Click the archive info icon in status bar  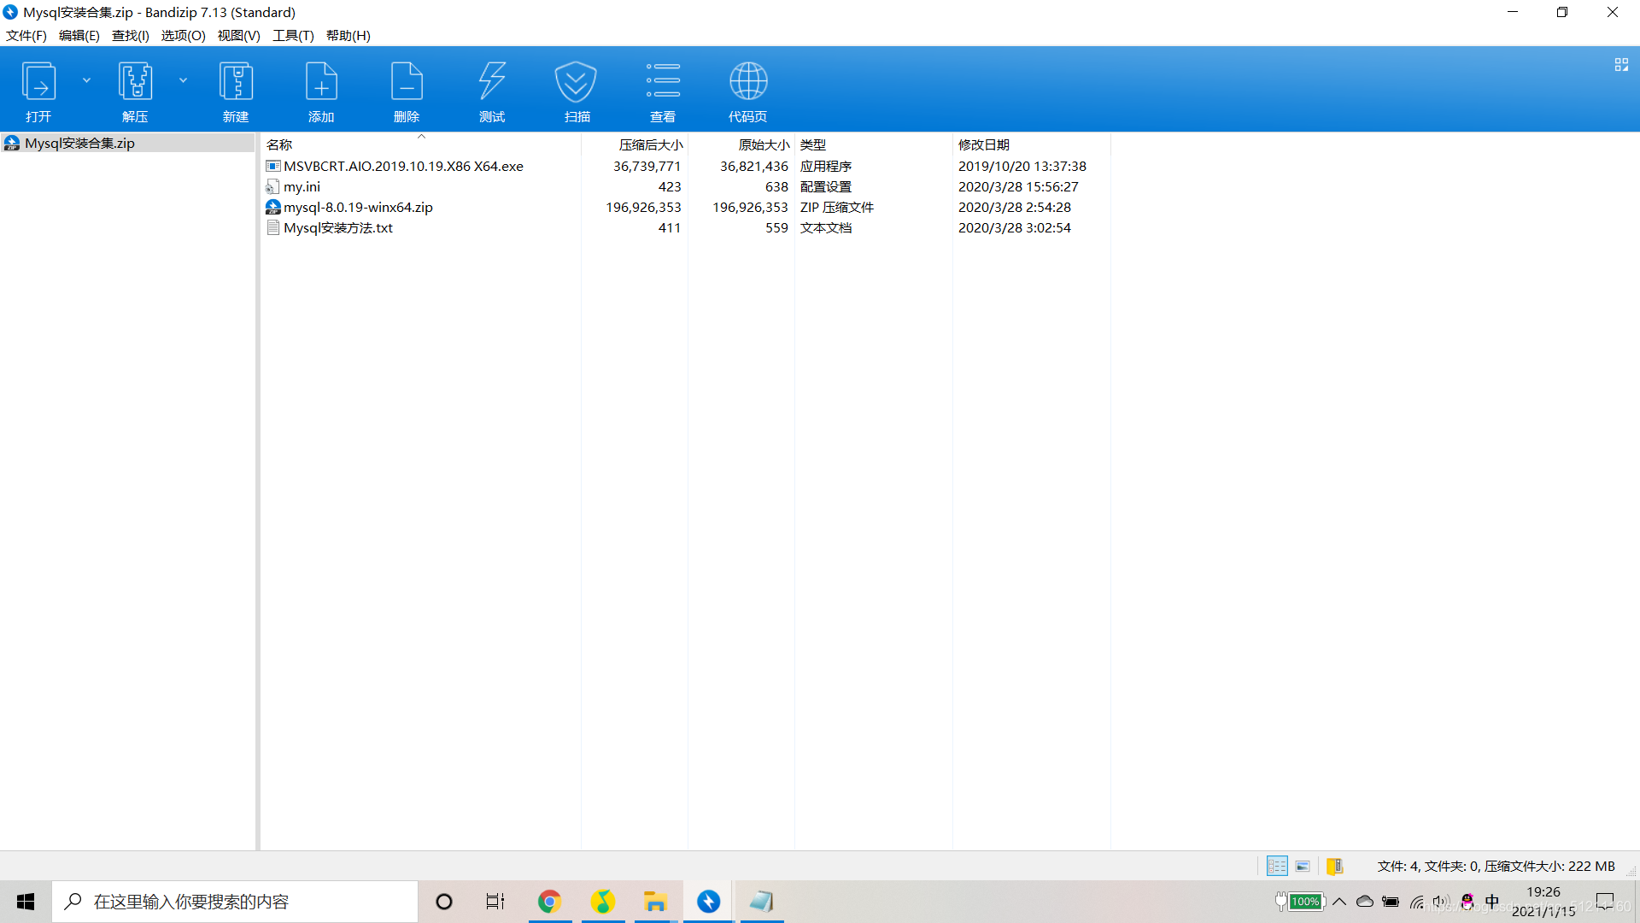click(x=1335, y=866)
